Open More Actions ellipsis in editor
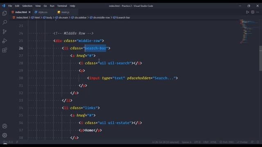The width and height of the screenshot is (262, 147). [x=257, y=12]
